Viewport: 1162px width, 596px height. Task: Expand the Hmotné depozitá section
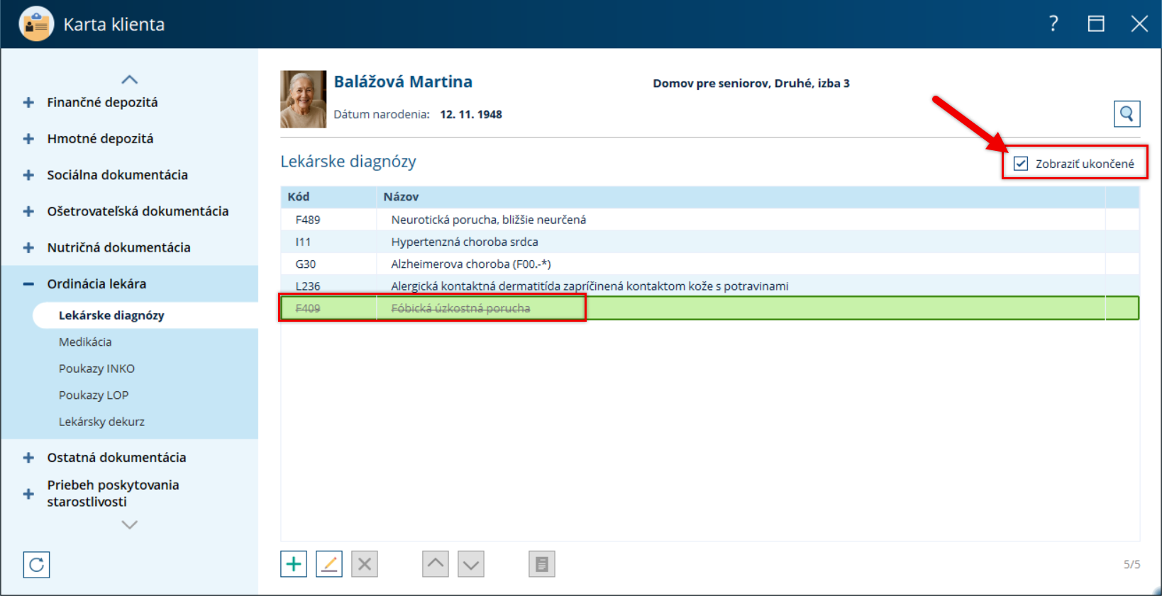tap(28, 138)
